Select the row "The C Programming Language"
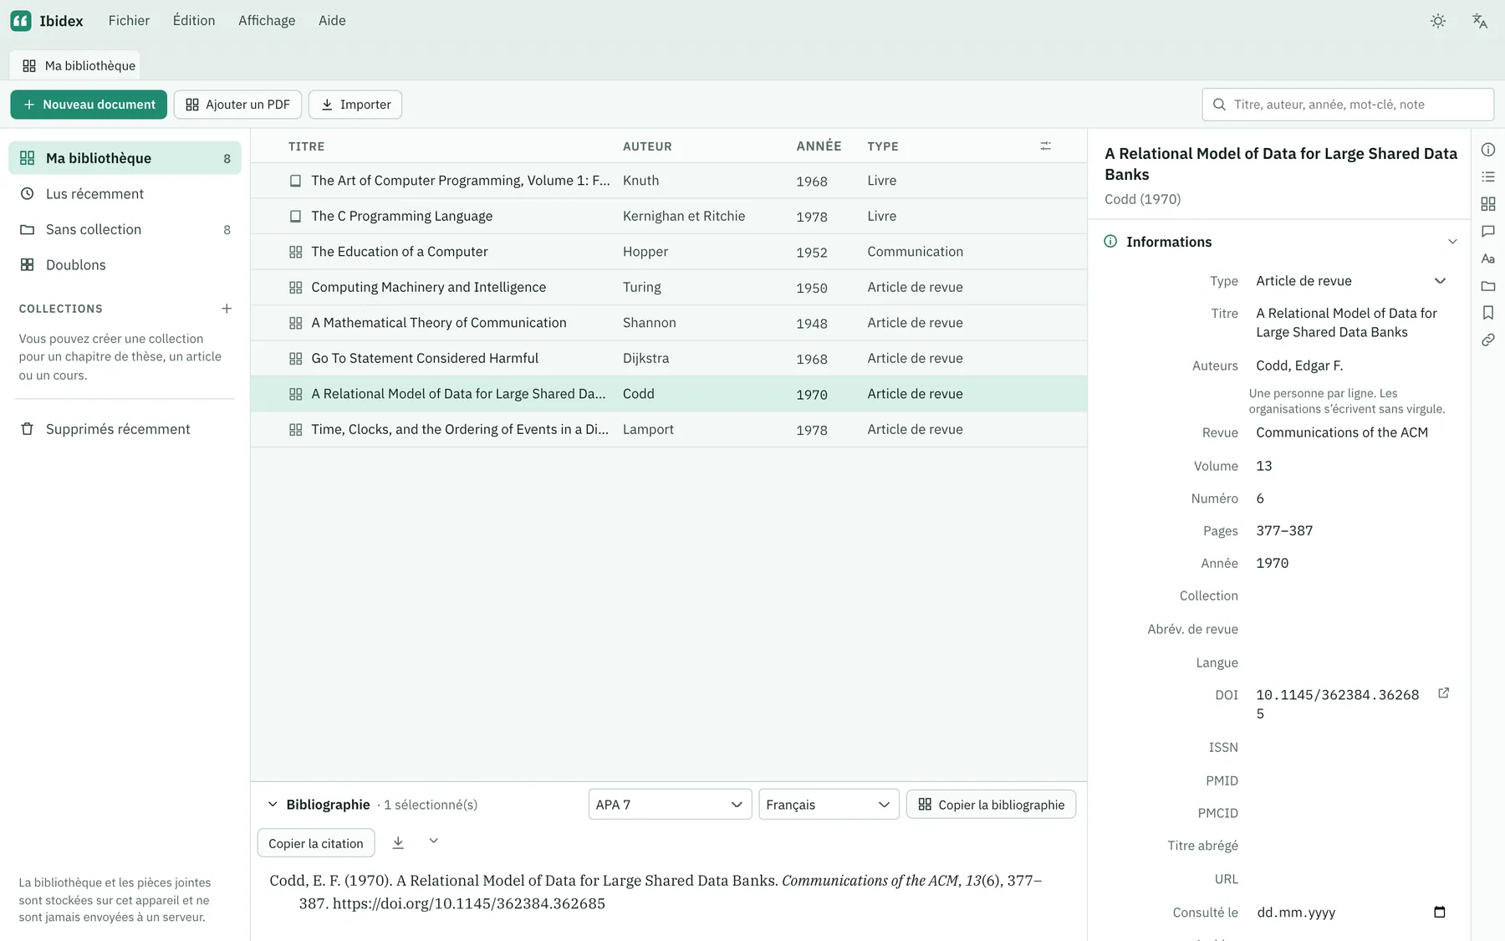Image resolution: width=1505 pixels, height=941 pixels. coord(669,217)
